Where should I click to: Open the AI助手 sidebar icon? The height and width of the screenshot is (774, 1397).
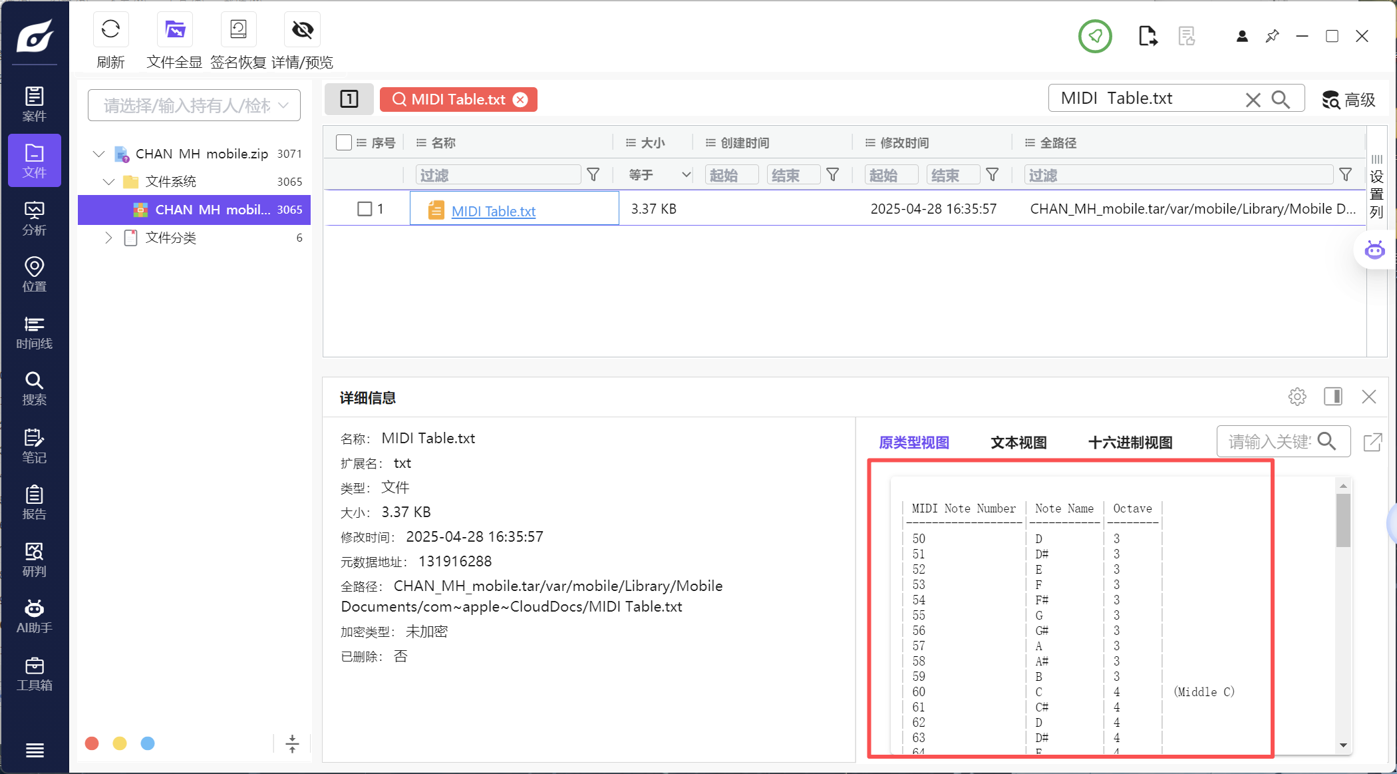(x=34, y=616)
